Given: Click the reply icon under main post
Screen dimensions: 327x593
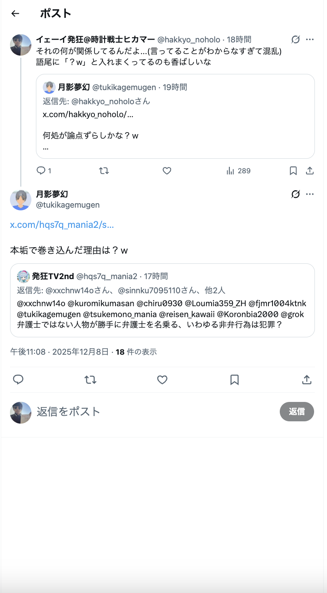Looking at the screenshot, I should [x=18, y=380].
